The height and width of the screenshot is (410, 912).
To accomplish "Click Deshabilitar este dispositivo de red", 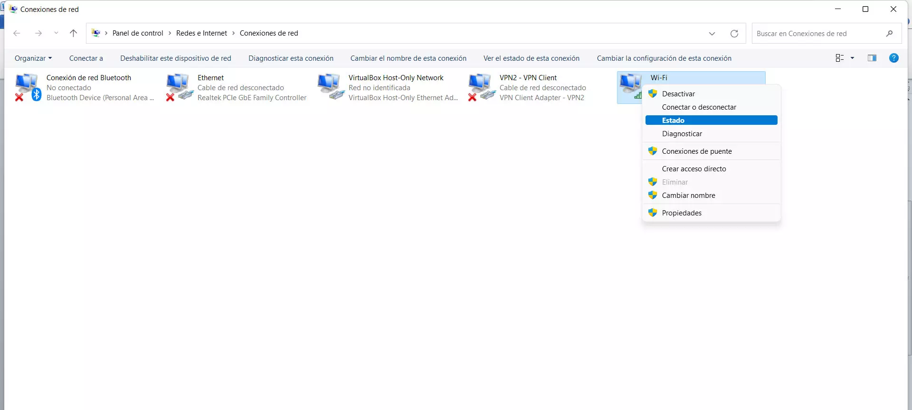I will 176,58.
